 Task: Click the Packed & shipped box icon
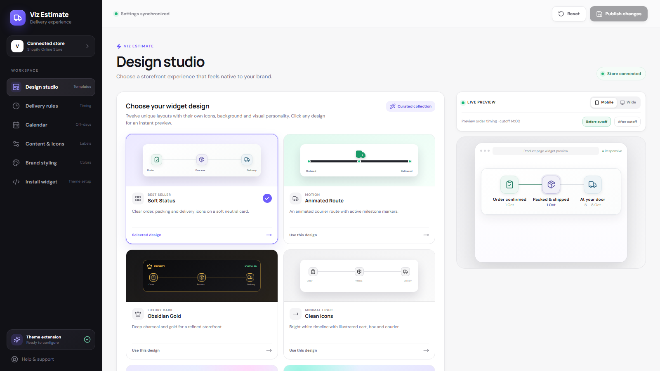click(551, 185)
